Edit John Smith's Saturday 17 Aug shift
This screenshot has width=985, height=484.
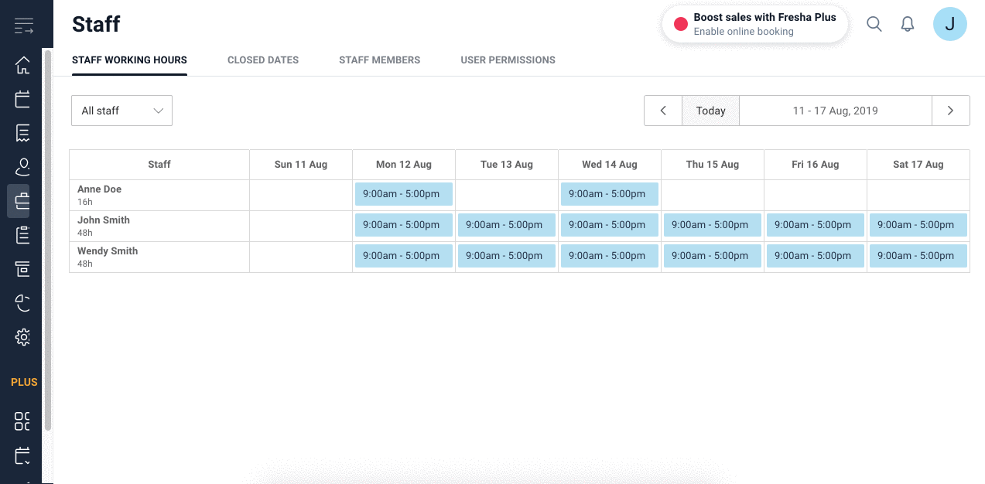point(918,225)
